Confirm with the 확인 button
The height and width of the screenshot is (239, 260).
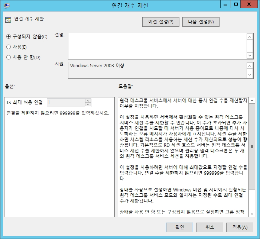click(179, 227)
